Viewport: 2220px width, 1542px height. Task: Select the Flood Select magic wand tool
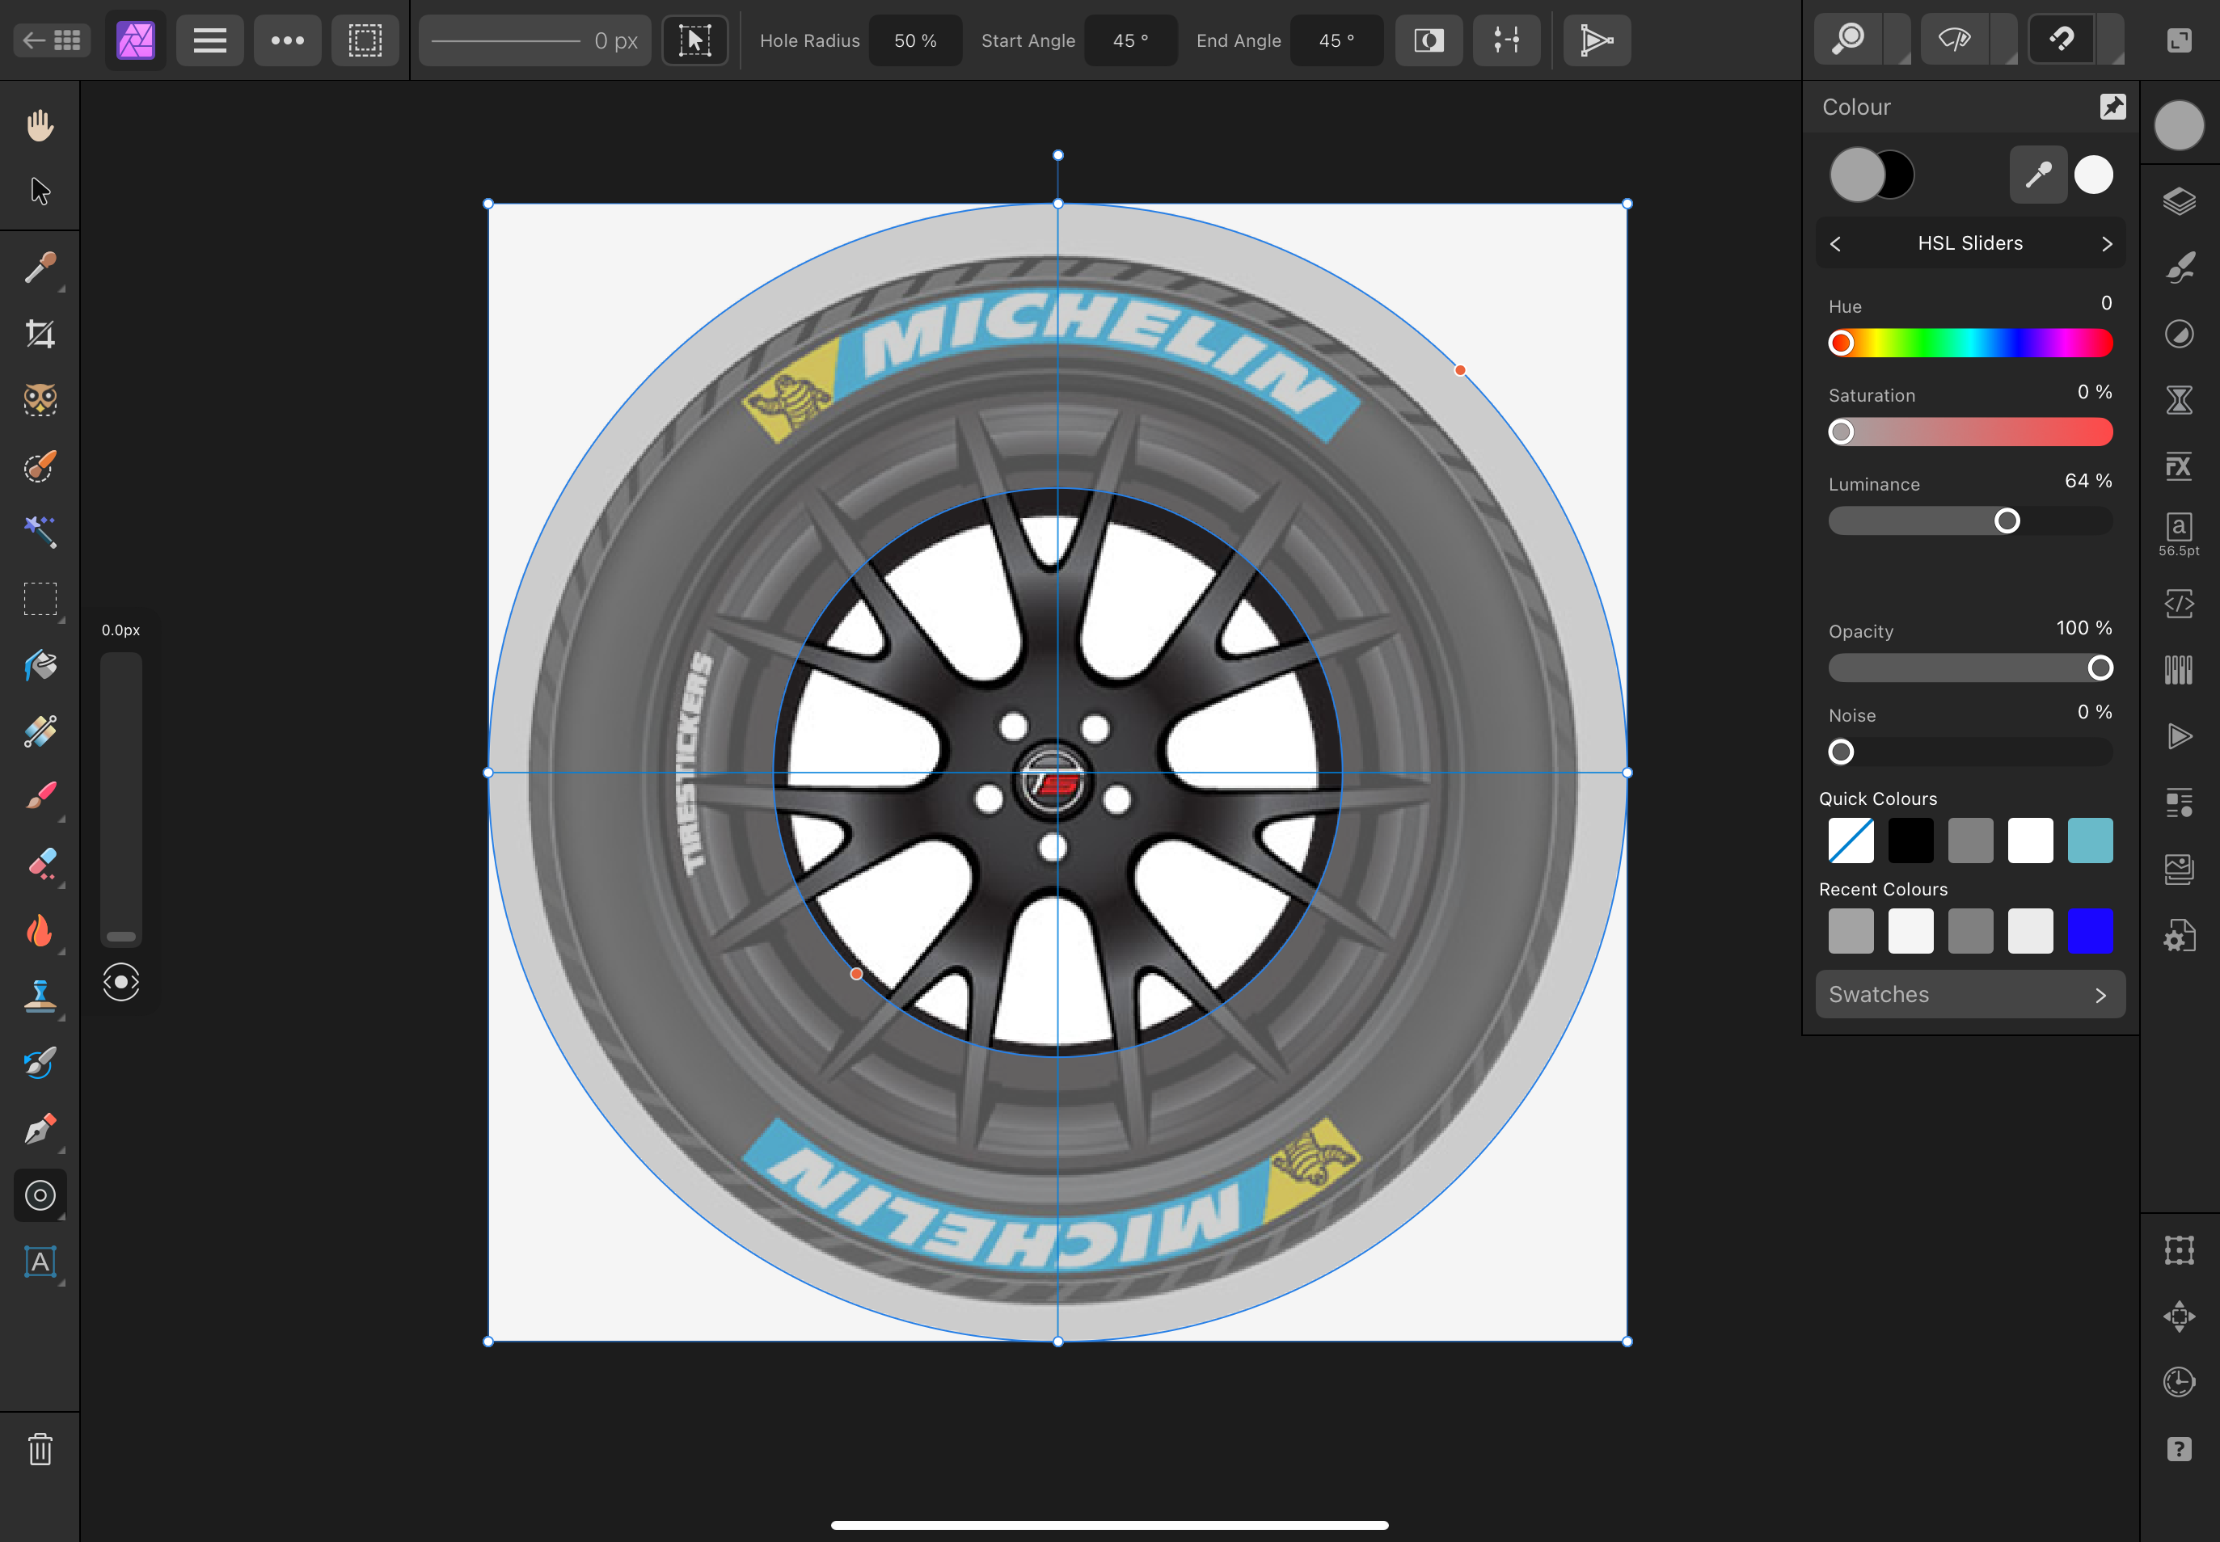(x=40, y=533)
